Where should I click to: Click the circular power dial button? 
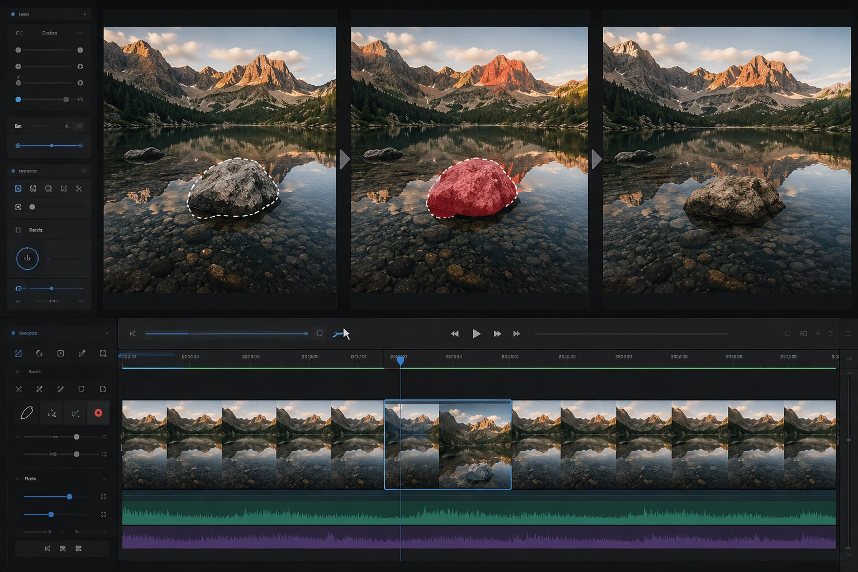point(27,259)
